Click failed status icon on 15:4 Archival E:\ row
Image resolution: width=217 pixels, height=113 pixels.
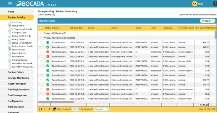pos(48,56)
